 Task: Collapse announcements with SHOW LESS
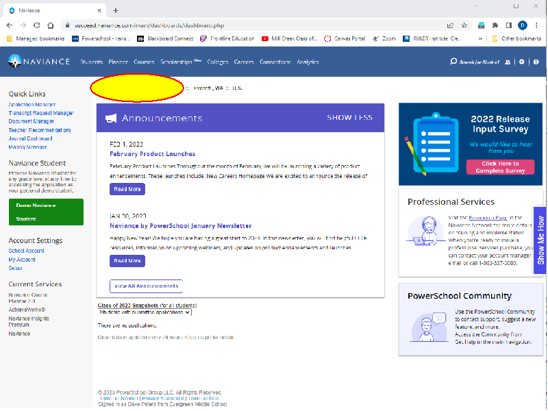[x=349, y=118]
